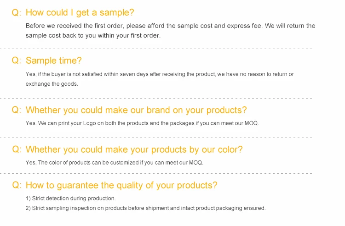The image size is (345, 226).
Task: Click the answer about sample cost and express fee
Action: point(170,26)
